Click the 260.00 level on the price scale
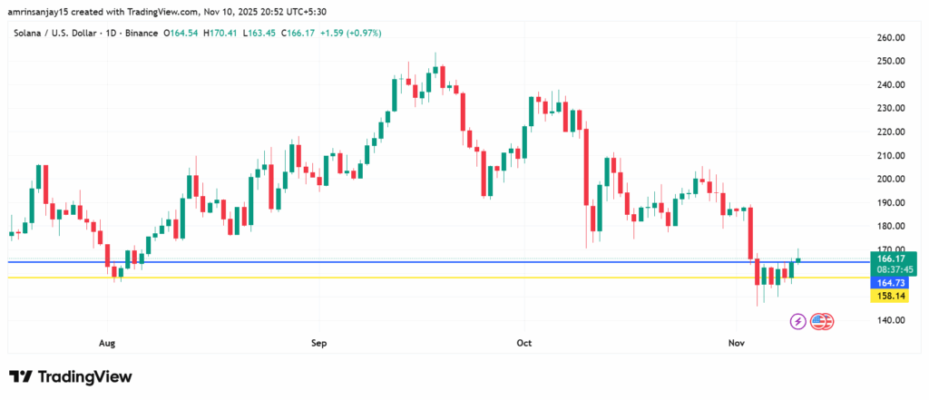 [893, 38]
